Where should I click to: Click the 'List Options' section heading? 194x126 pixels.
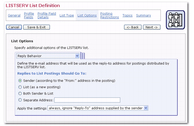[x=22, y=41]
